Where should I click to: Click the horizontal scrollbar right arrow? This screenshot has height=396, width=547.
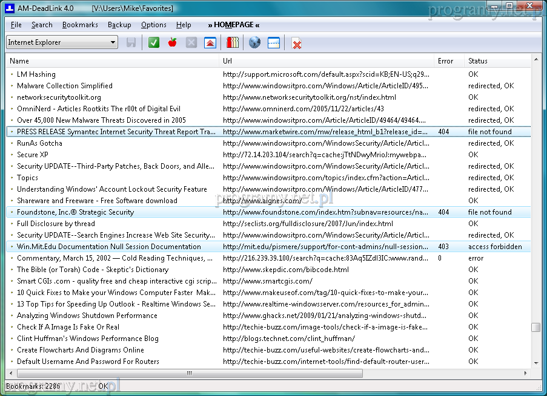[x=525, y=373]
